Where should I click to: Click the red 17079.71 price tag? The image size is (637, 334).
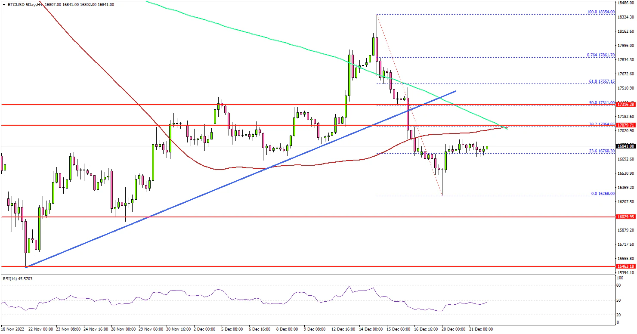click(625, 125)
